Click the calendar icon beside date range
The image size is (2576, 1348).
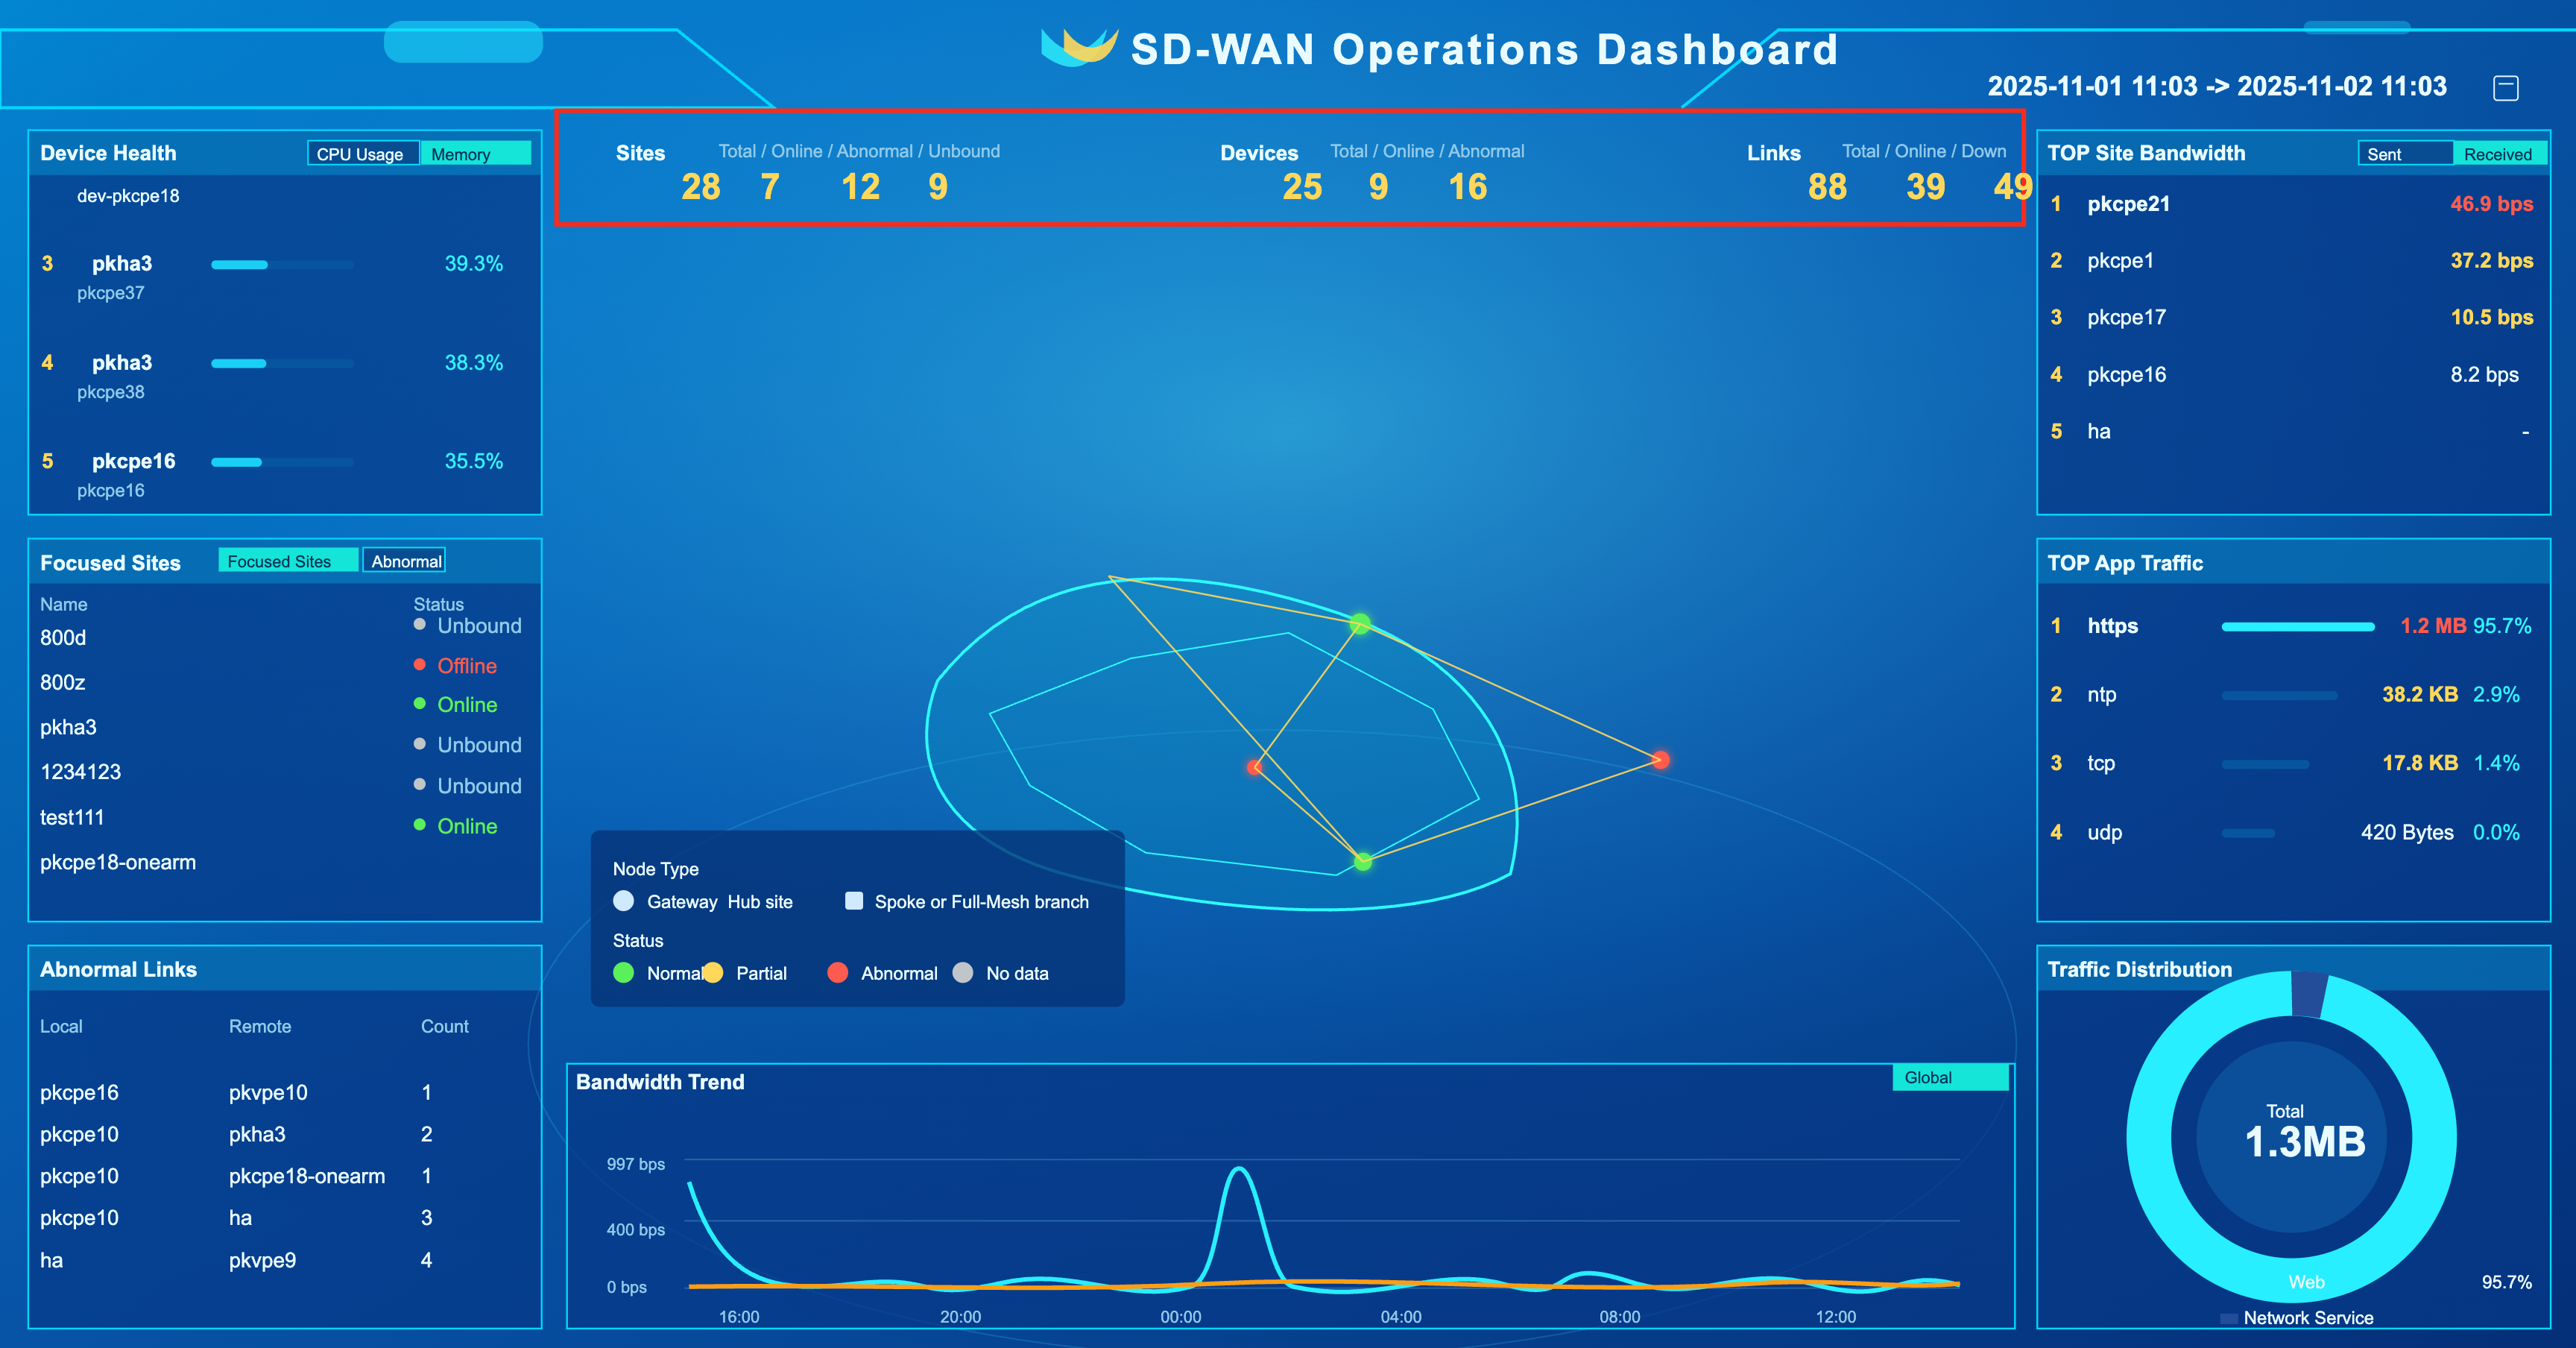(2505, 88)
